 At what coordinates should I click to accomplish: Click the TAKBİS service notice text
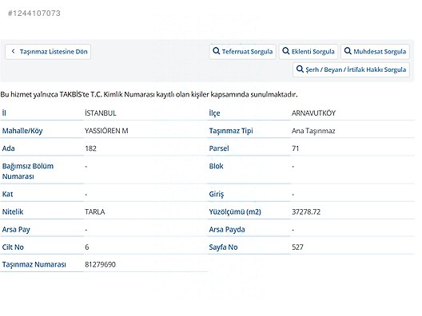pos(149,95)
